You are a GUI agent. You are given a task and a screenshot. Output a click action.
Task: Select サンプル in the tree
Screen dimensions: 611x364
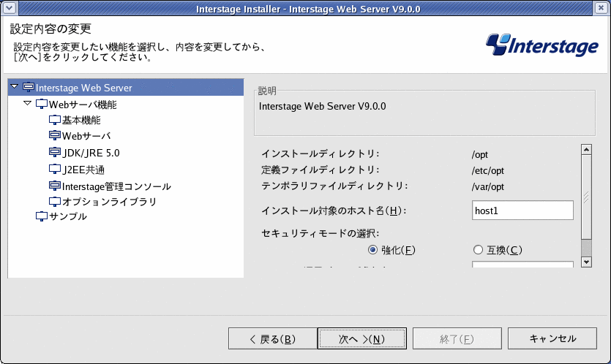coord(68,216)
